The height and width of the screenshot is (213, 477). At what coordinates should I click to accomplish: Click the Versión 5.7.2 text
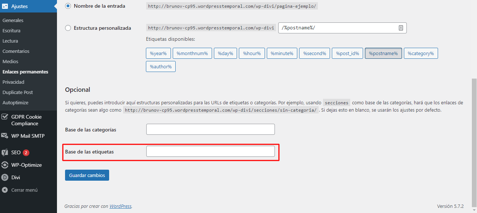pos(451,206)
